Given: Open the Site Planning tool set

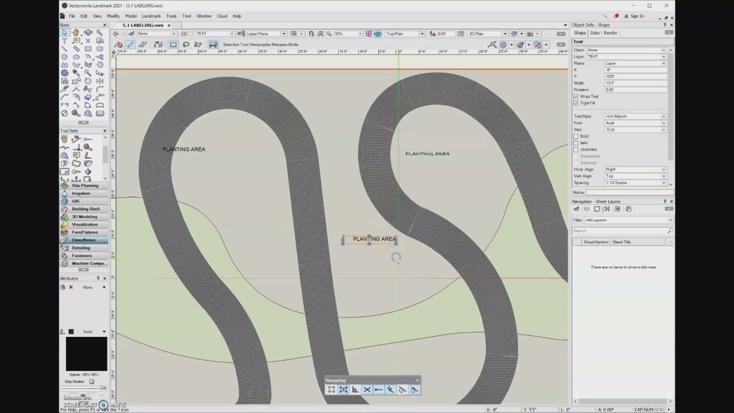Looking at the screenshot, I should 84,185.
